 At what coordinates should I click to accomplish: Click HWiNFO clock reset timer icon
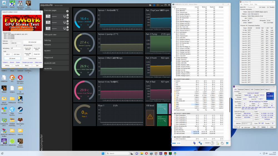pos(212,143)
